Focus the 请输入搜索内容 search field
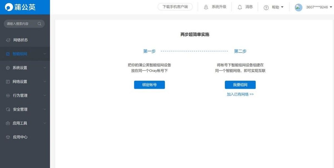 (x=19, y=24)
